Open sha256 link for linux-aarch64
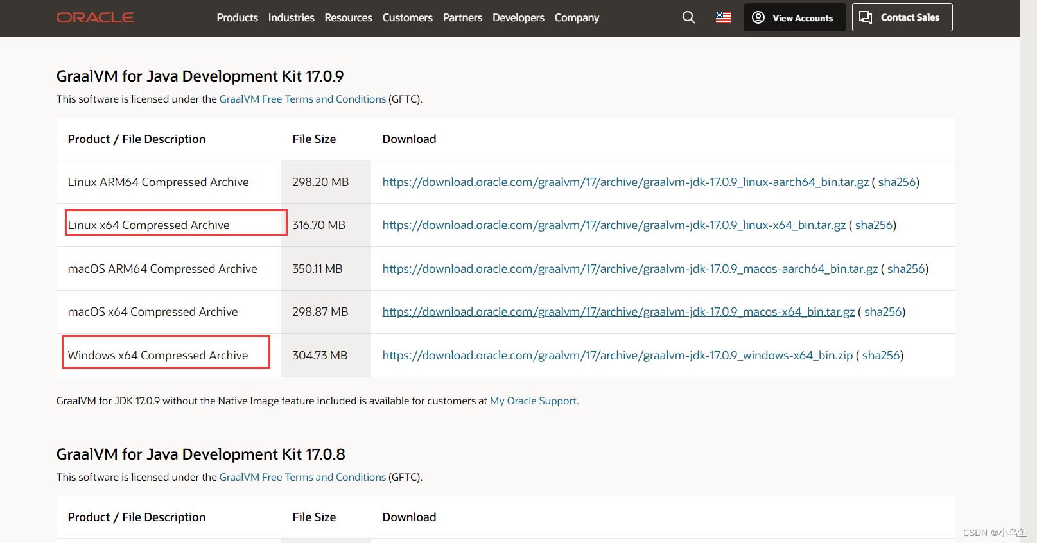 pos(896,182)
